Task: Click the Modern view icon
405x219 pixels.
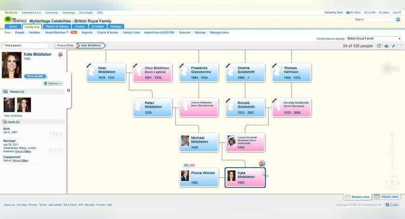Action: coord(348,197)
